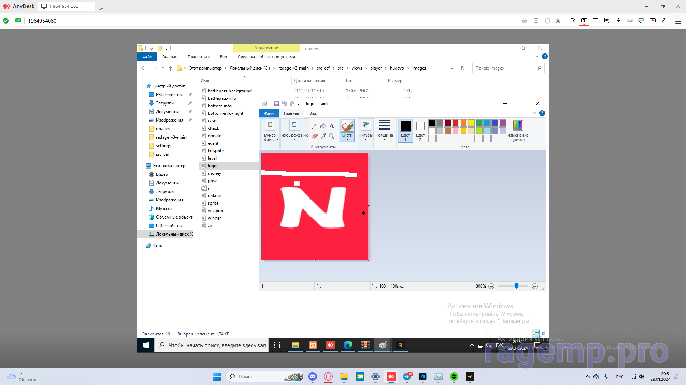Select the Text tool in Paint
This screenshot has height=385, width=686.
(x=332, y=126)
